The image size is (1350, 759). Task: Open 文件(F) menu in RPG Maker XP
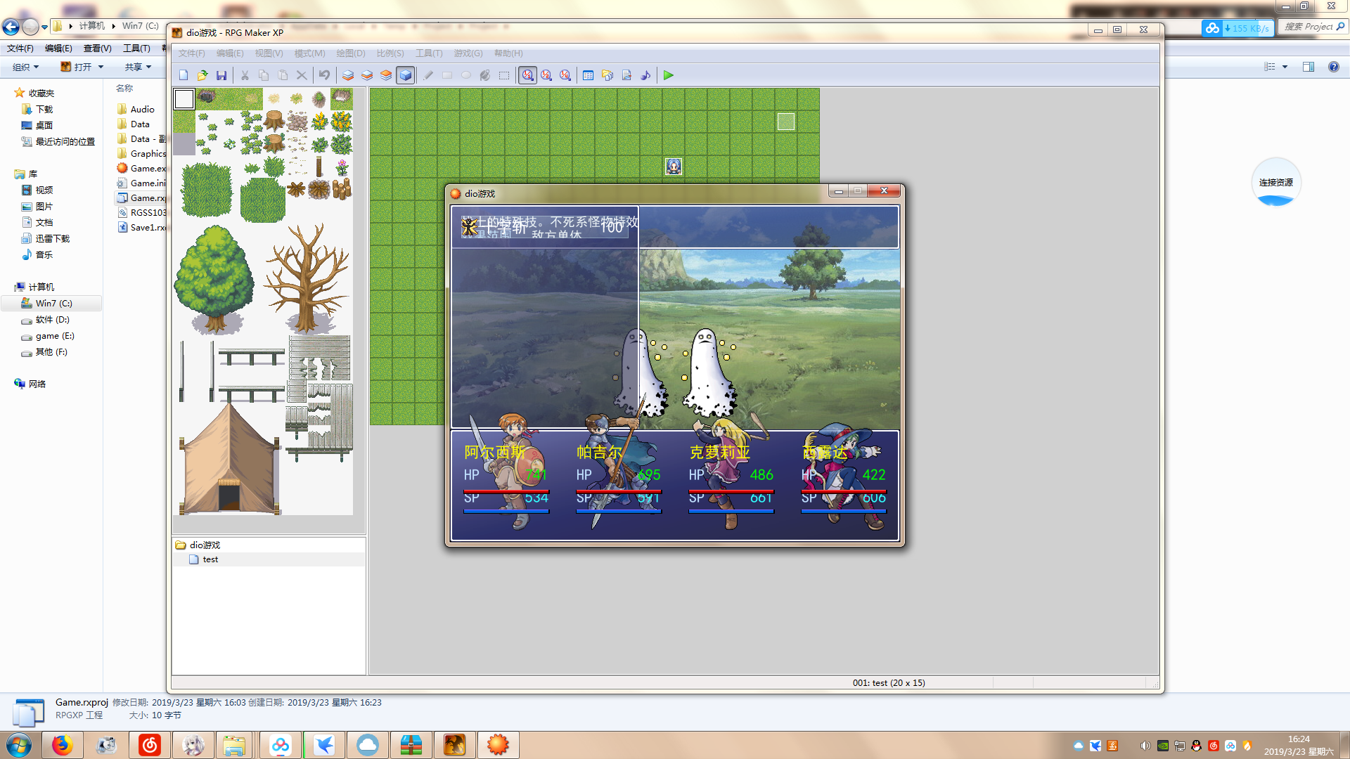point(191,53)
